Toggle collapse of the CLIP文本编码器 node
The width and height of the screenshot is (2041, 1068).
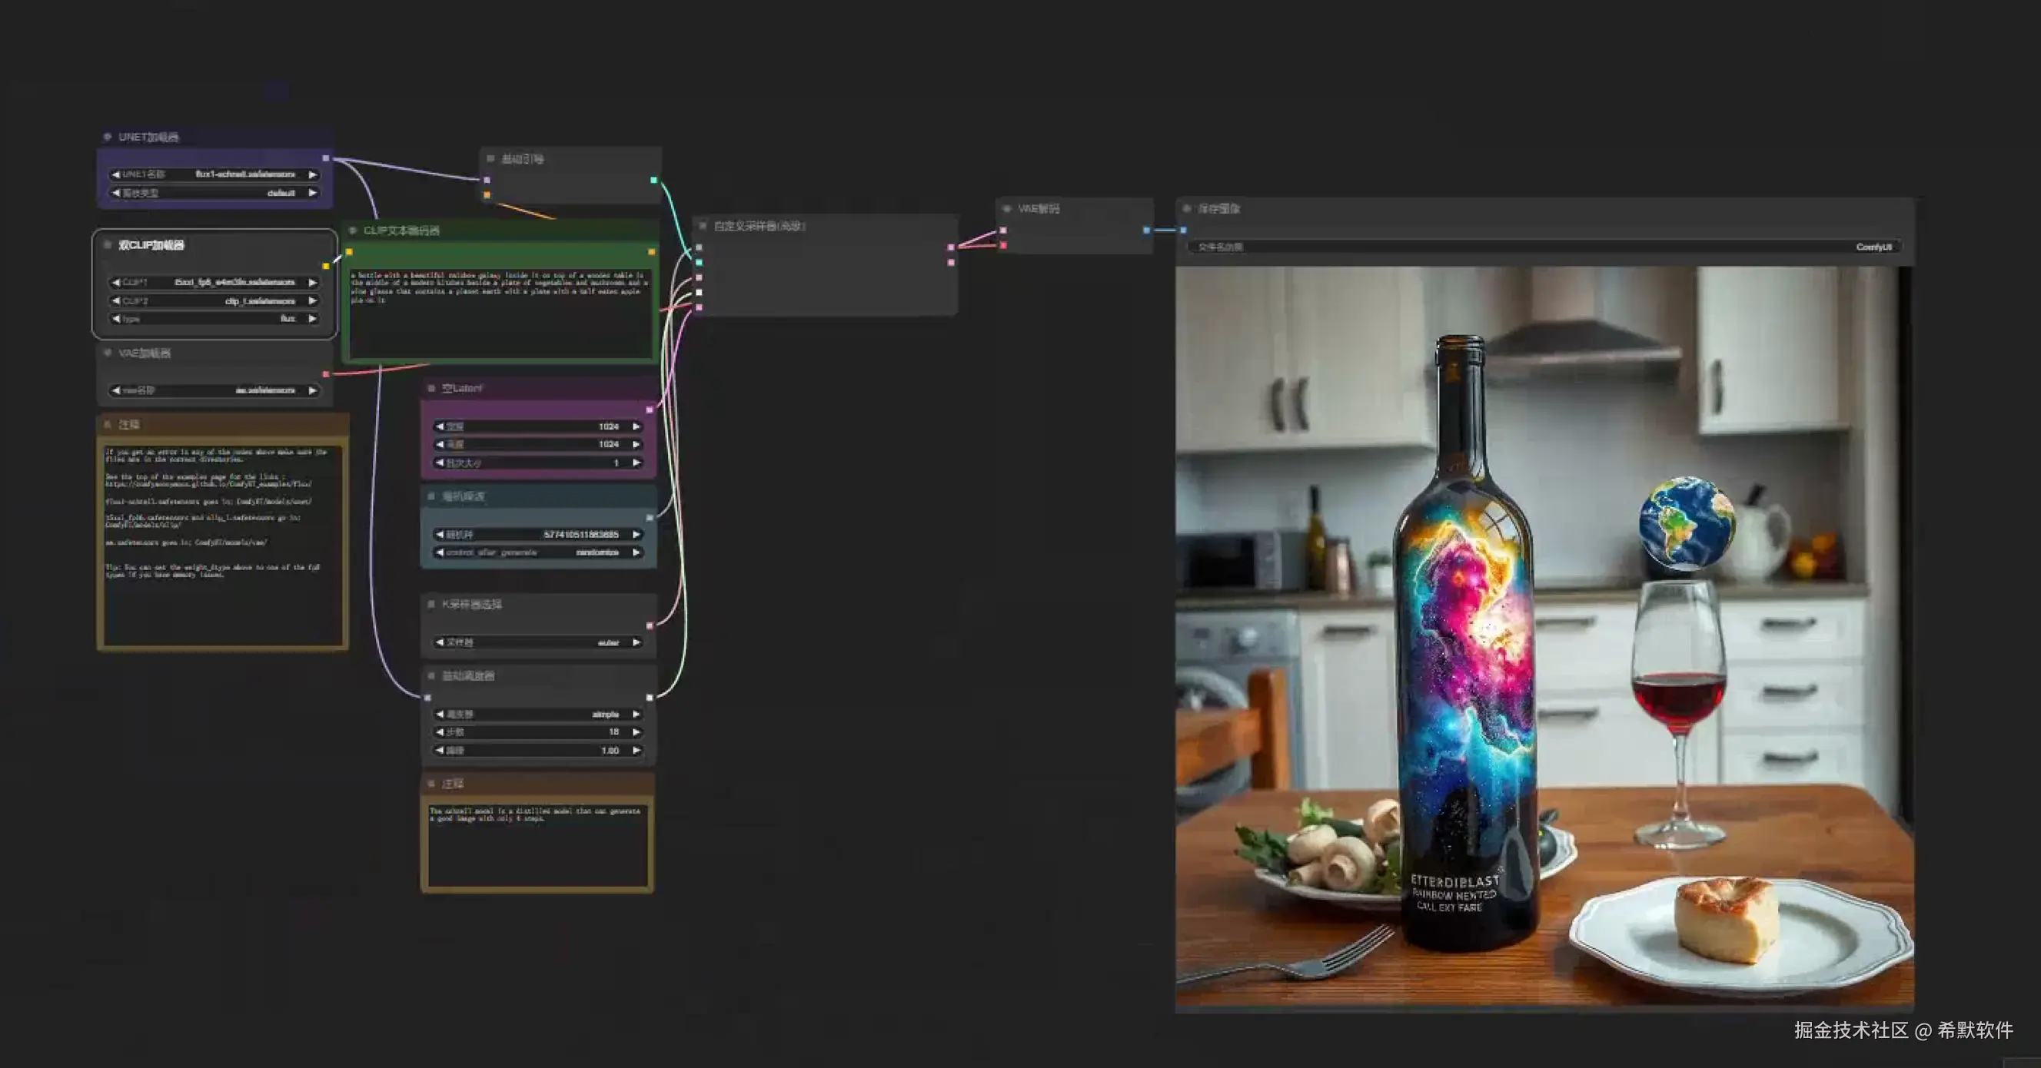click(353, 231)
